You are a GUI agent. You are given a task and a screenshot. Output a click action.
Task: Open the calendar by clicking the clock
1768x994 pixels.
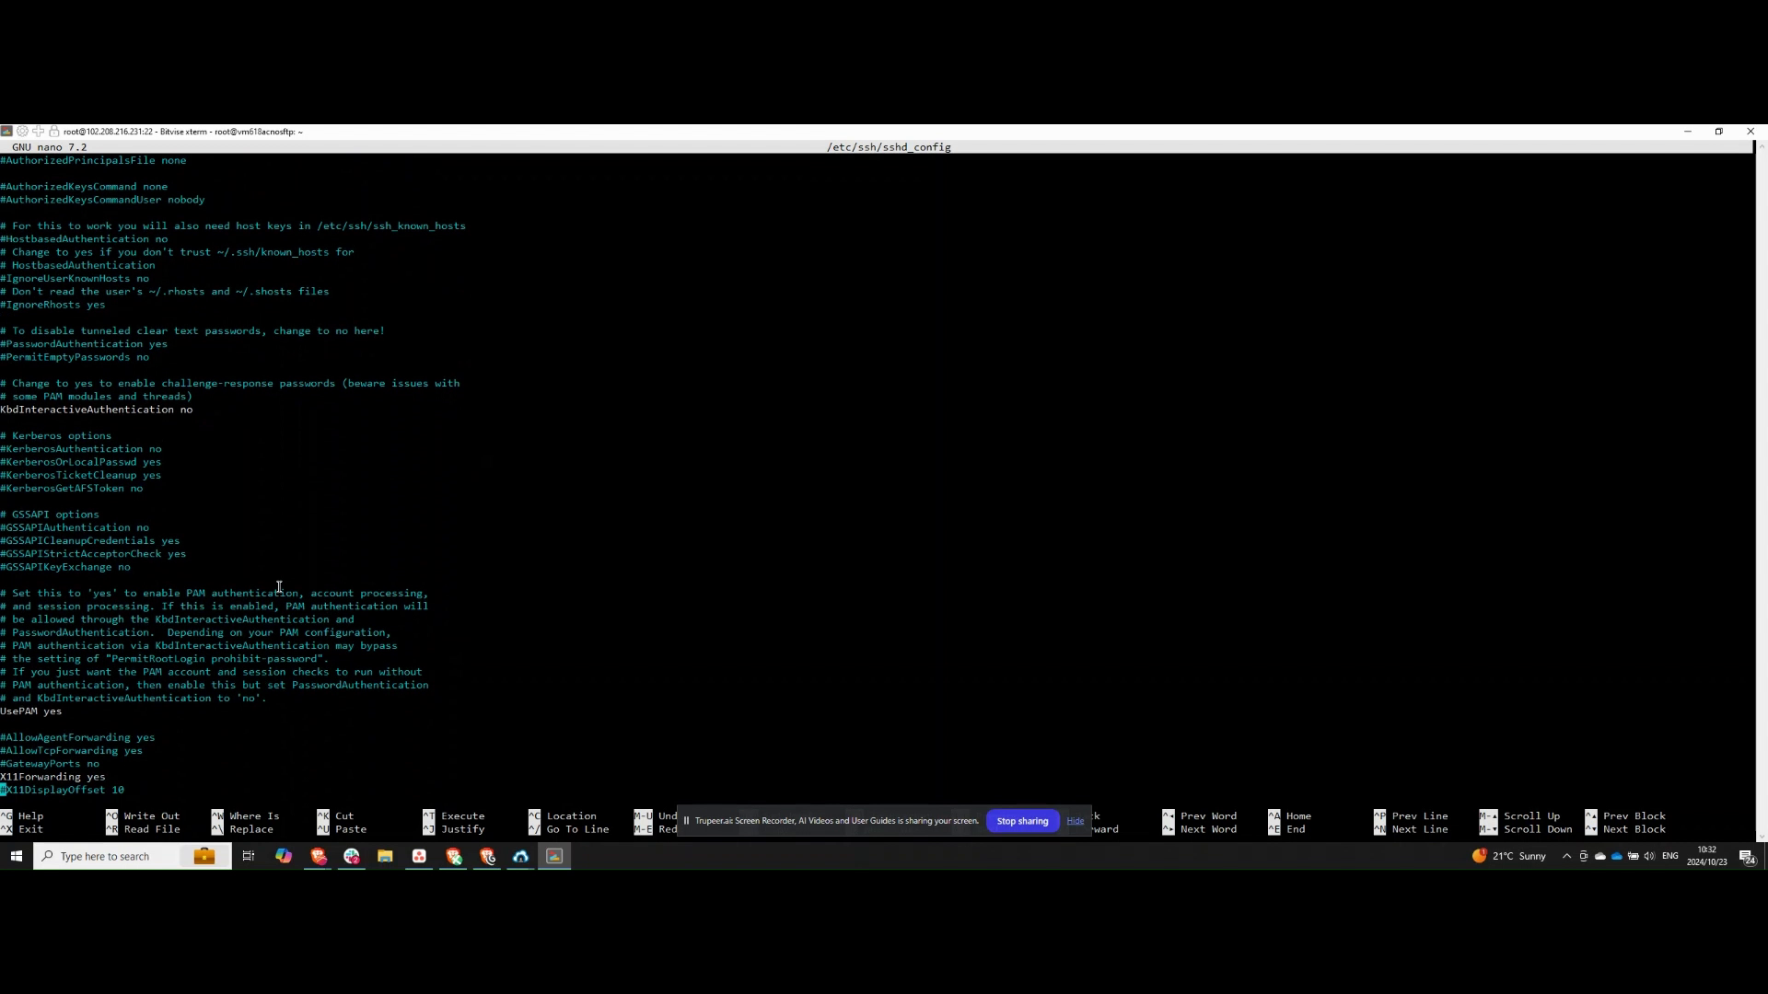point(1707,856)
